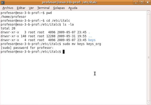Close the terminal window

point(147,3)
